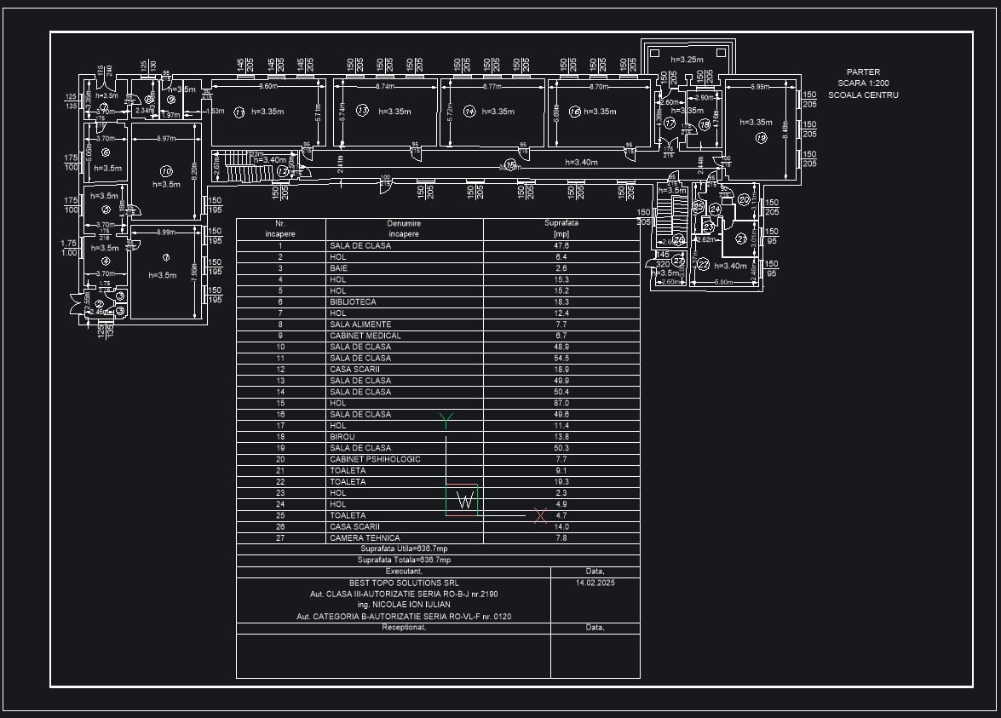
Task: Select the circled room number 10 label
Action: (x=166, y=171)
